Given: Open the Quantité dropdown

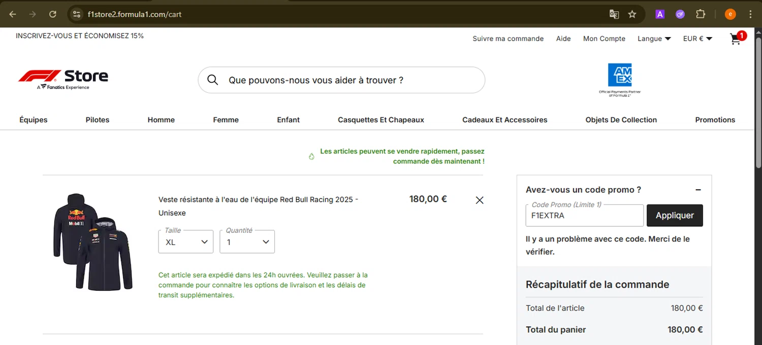Looking at the screenshot, I should coord(247,241).
